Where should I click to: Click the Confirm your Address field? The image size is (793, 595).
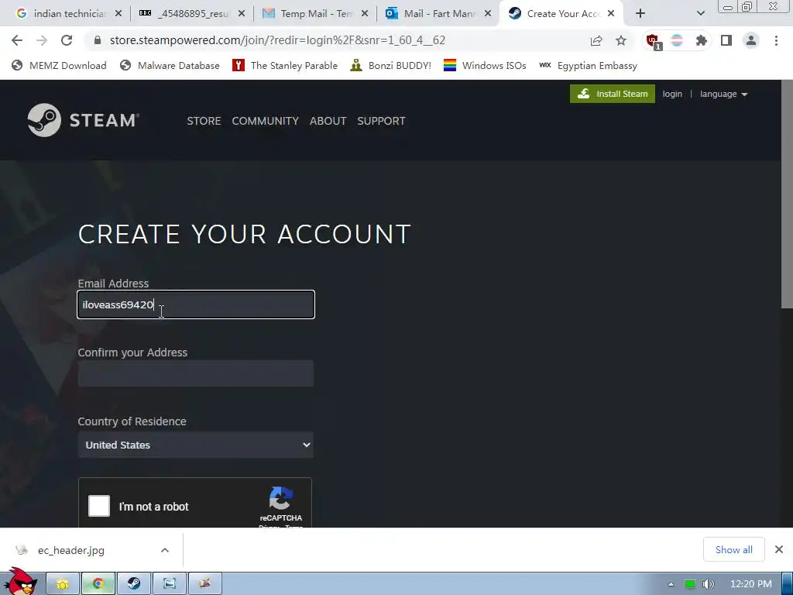[196, 373]
